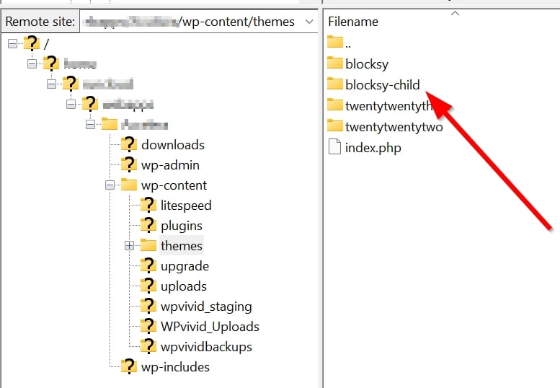560x388 pixels.
Task: Select the litespeed directory in tree
Action: click(186, 206)
